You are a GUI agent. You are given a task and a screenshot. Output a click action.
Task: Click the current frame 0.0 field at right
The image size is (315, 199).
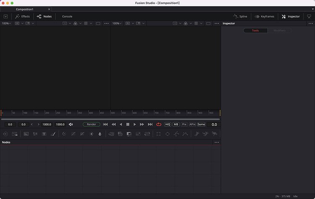coord(214,125)
